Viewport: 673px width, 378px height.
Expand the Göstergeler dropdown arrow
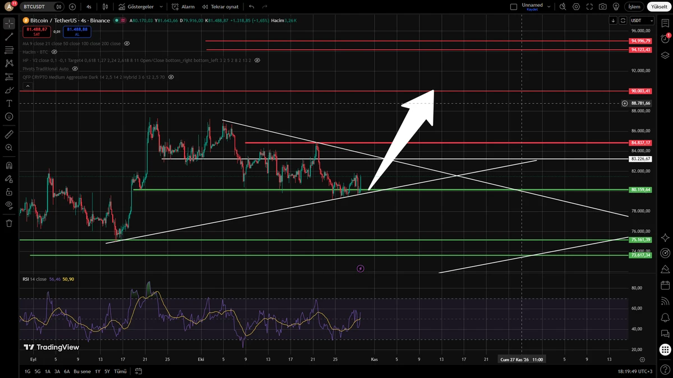click(161, 7)
